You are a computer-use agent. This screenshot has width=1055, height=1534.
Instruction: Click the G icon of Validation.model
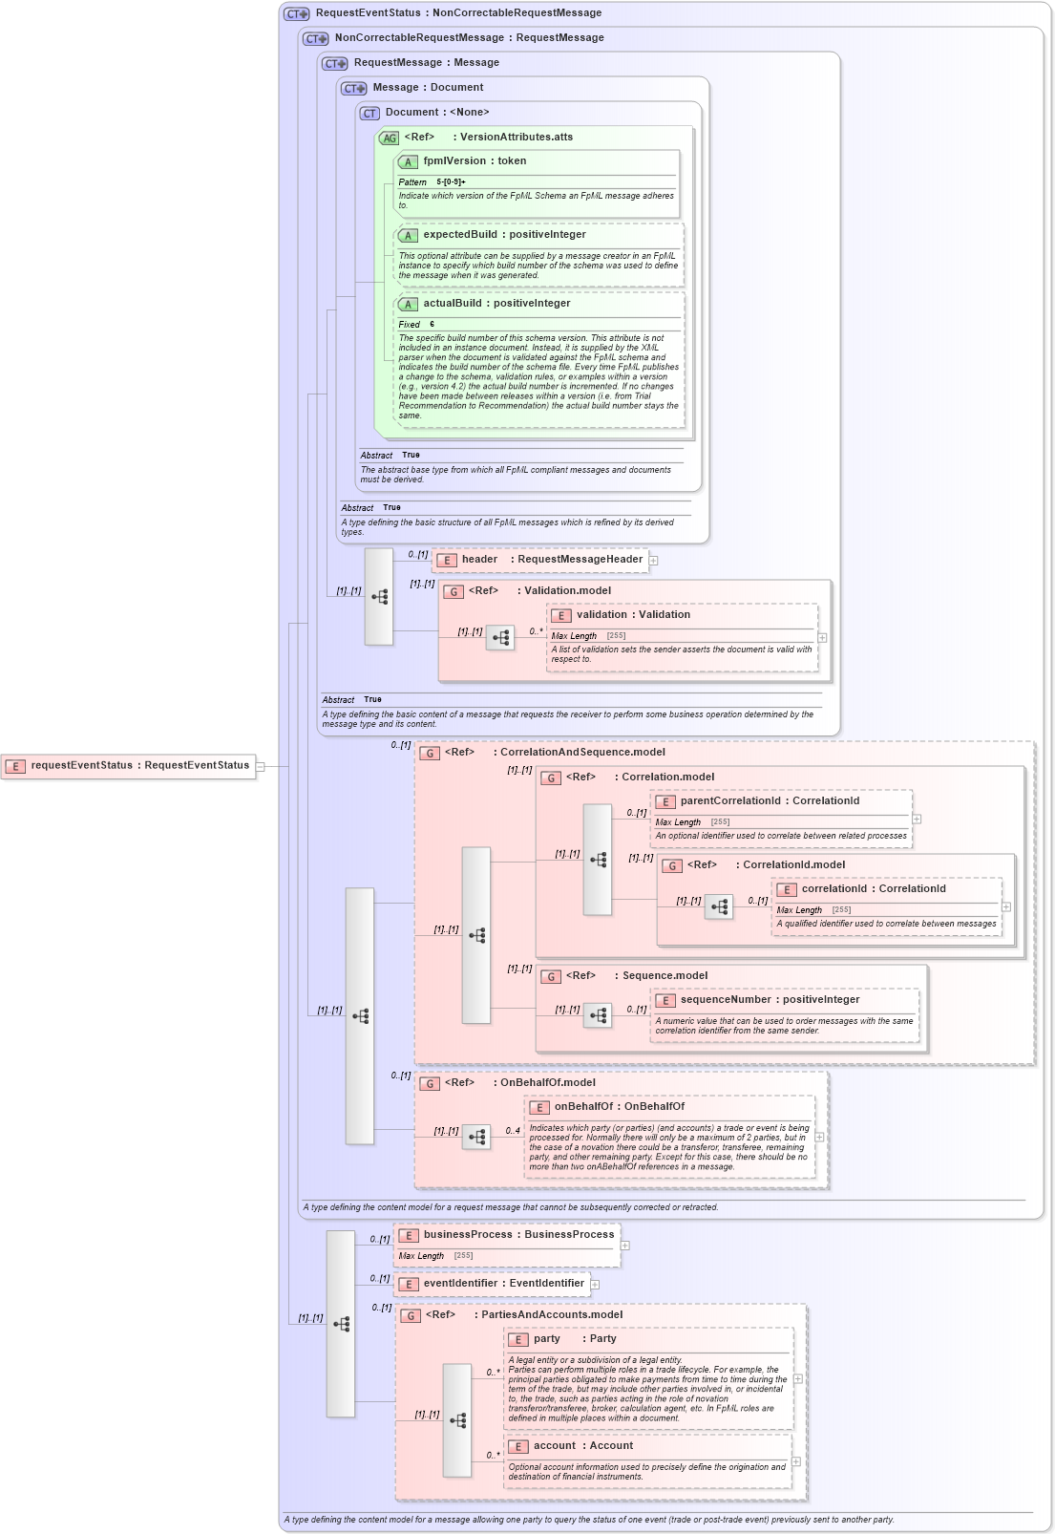point(454,592)
